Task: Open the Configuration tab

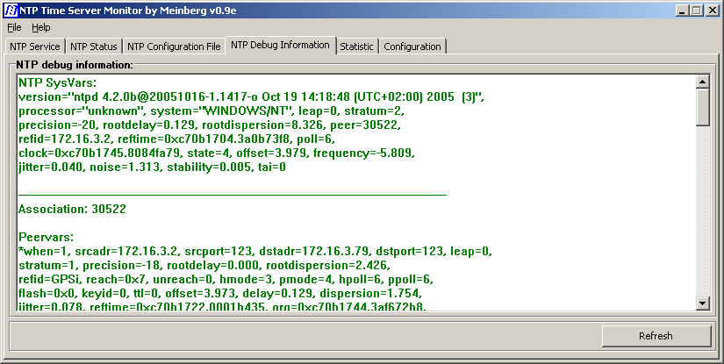Action: coord(412,46)
